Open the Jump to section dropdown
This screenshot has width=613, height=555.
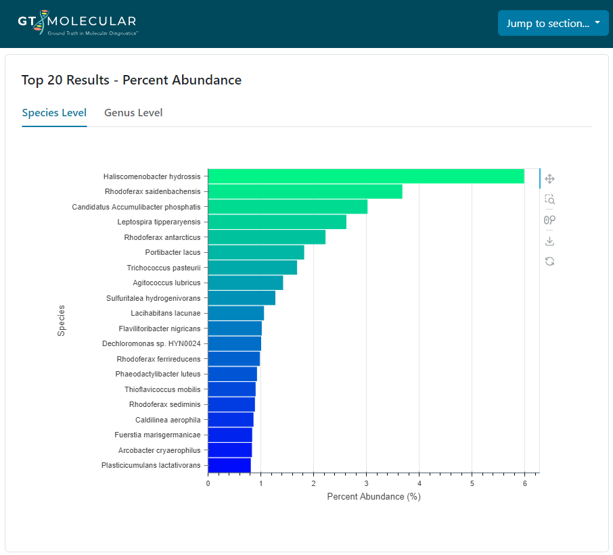[x=553, y=23]
